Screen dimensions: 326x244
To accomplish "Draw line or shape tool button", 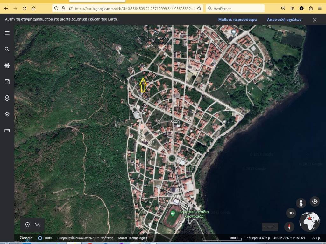I will 38,225.
